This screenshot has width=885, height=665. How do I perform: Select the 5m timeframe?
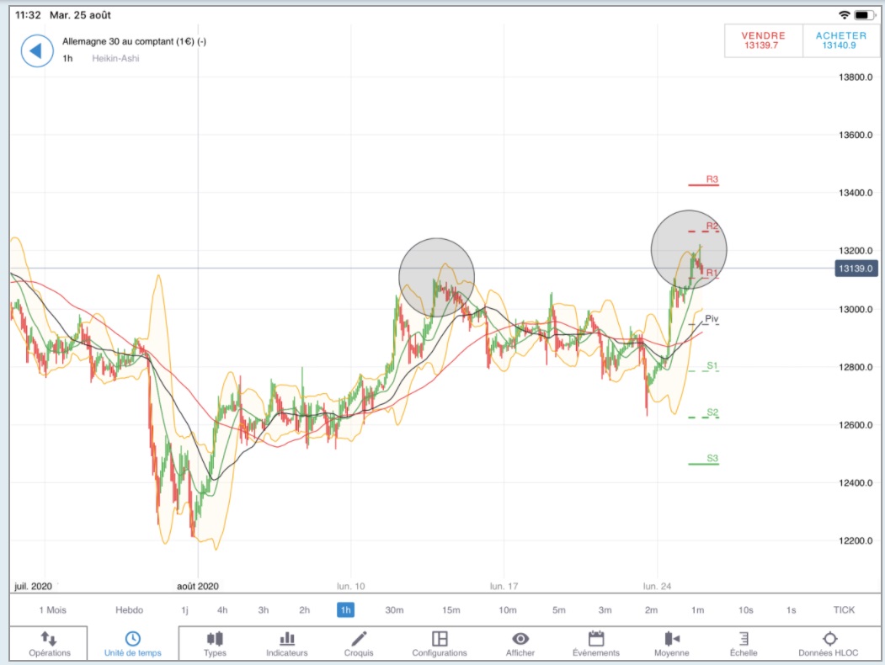tap(559, 609)
